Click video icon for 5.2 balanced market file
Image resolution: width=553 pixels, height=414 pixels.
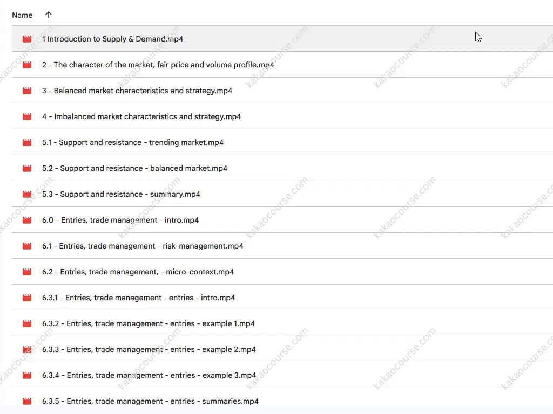[x=27, y=168]
